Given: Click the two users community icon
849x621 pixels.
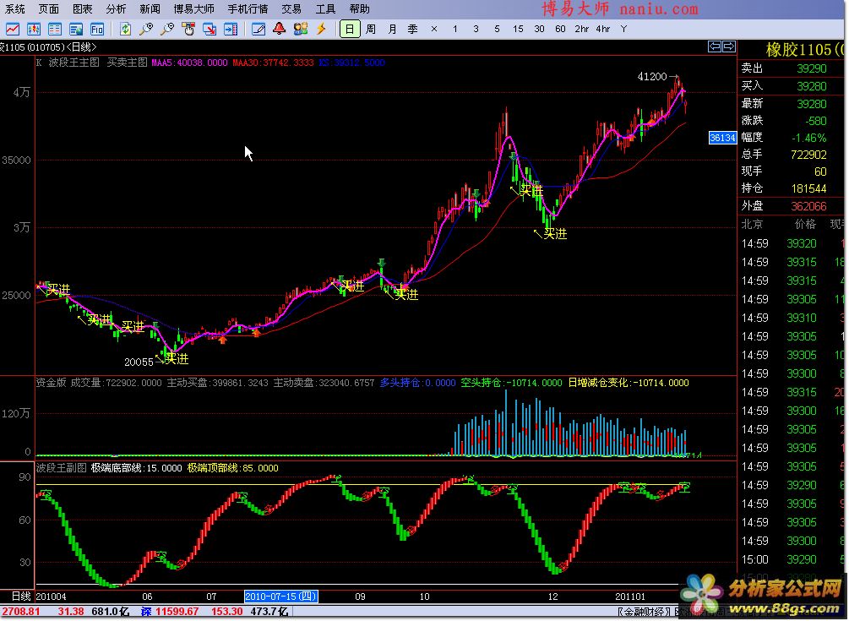Looking at the screenshot, I should coord(301,30).
